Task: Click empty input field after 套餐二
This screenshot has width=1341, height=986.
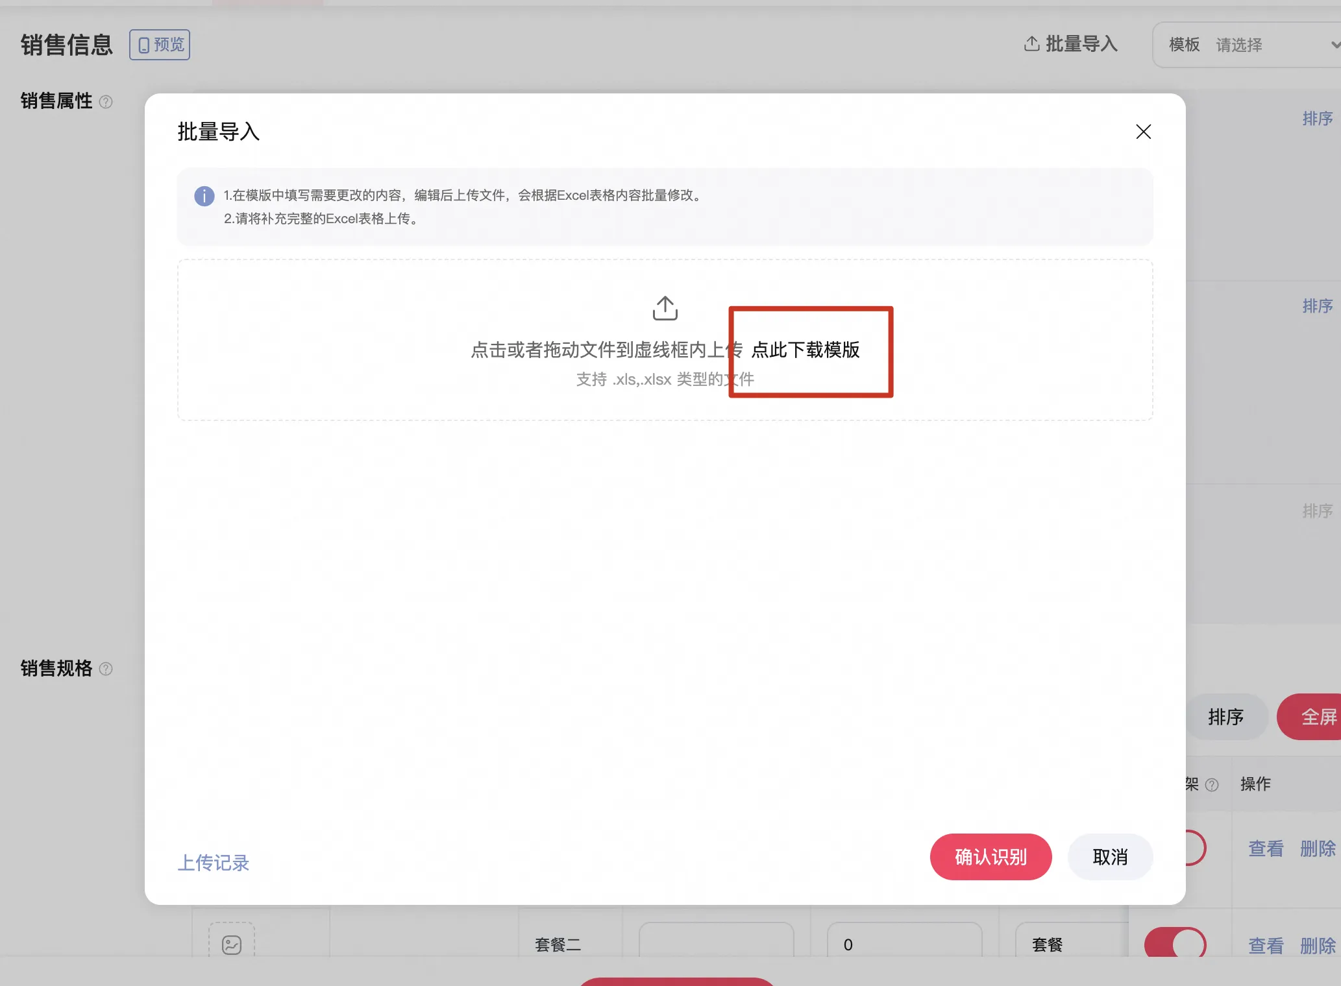Action: 717,941
